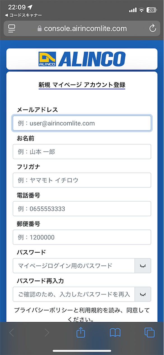Show open tabs overview icon
The width and height of the screenshot is (164, 355).
click(x=149, y=333)
